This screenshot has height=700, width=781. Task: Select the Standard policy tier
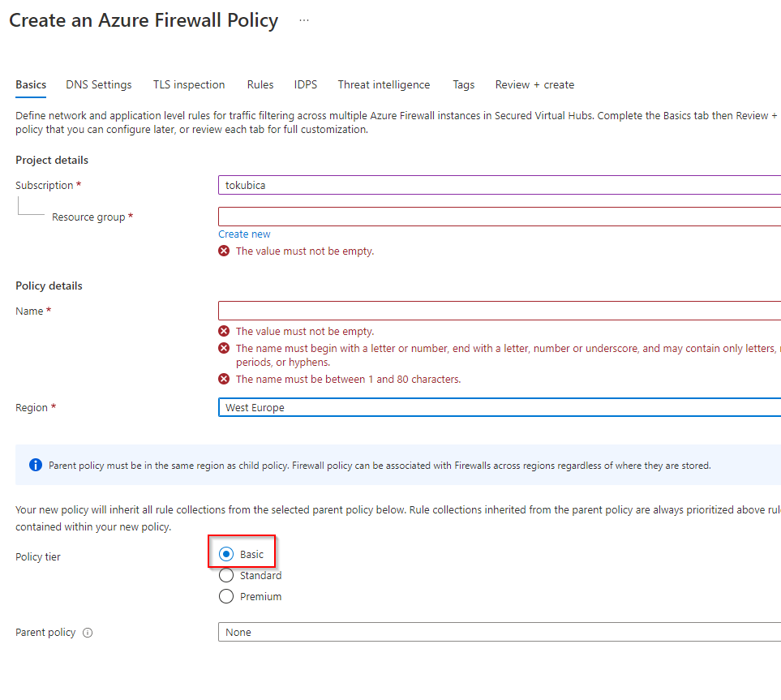(227, 576)
